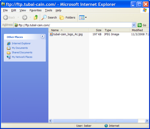Open the Tools menu
The image size is (150, 129).
pos(49,10)
